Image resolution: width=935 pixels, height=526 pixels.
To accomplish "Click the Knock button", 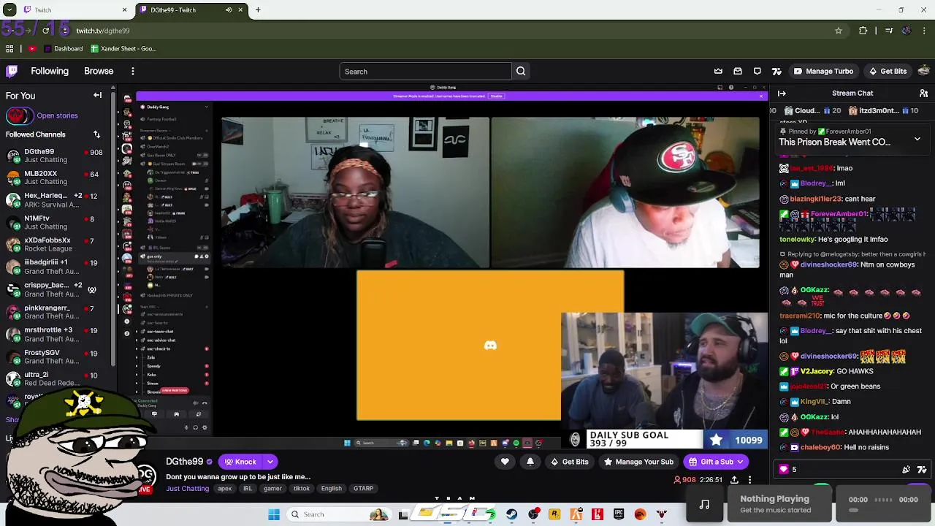I will (241, 462).
